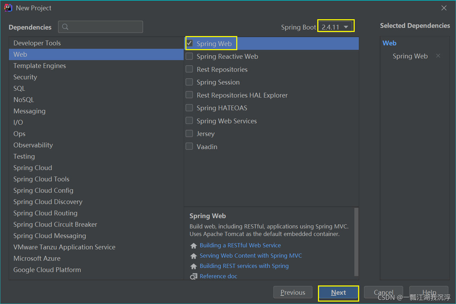Viewport: 456px width, 304px height.
Task: Check the Spring Session dependency
Action: click(189, 82)
